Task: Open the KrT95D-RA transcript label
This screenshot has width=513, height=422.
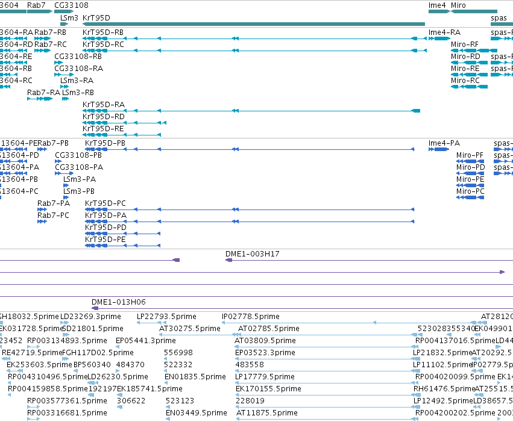Action: pyautogui.click(x=104, y=105)
